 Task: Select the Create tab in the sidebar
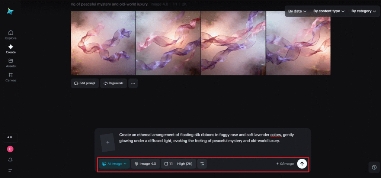(x=10, y=49)
